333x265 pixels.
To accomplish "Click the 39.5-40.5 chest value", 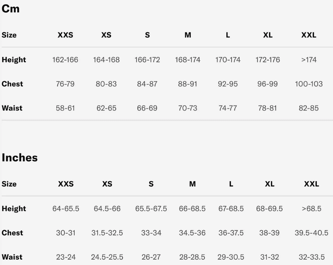I will pyautogui.click(x=312, y=233).
